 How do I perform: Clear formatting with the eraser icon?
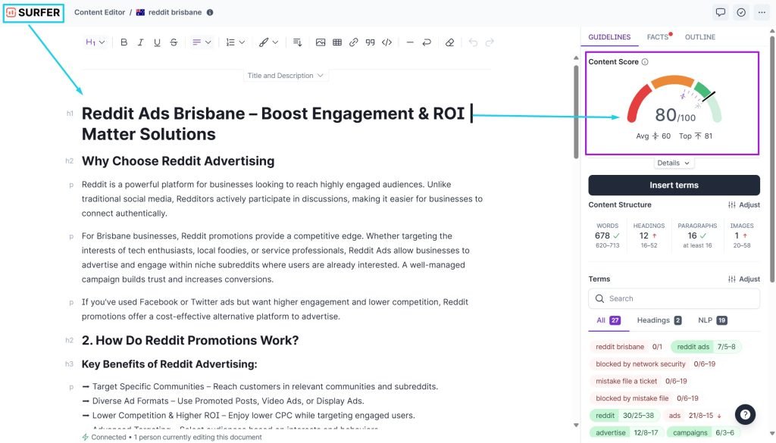(x=449, y=42)
